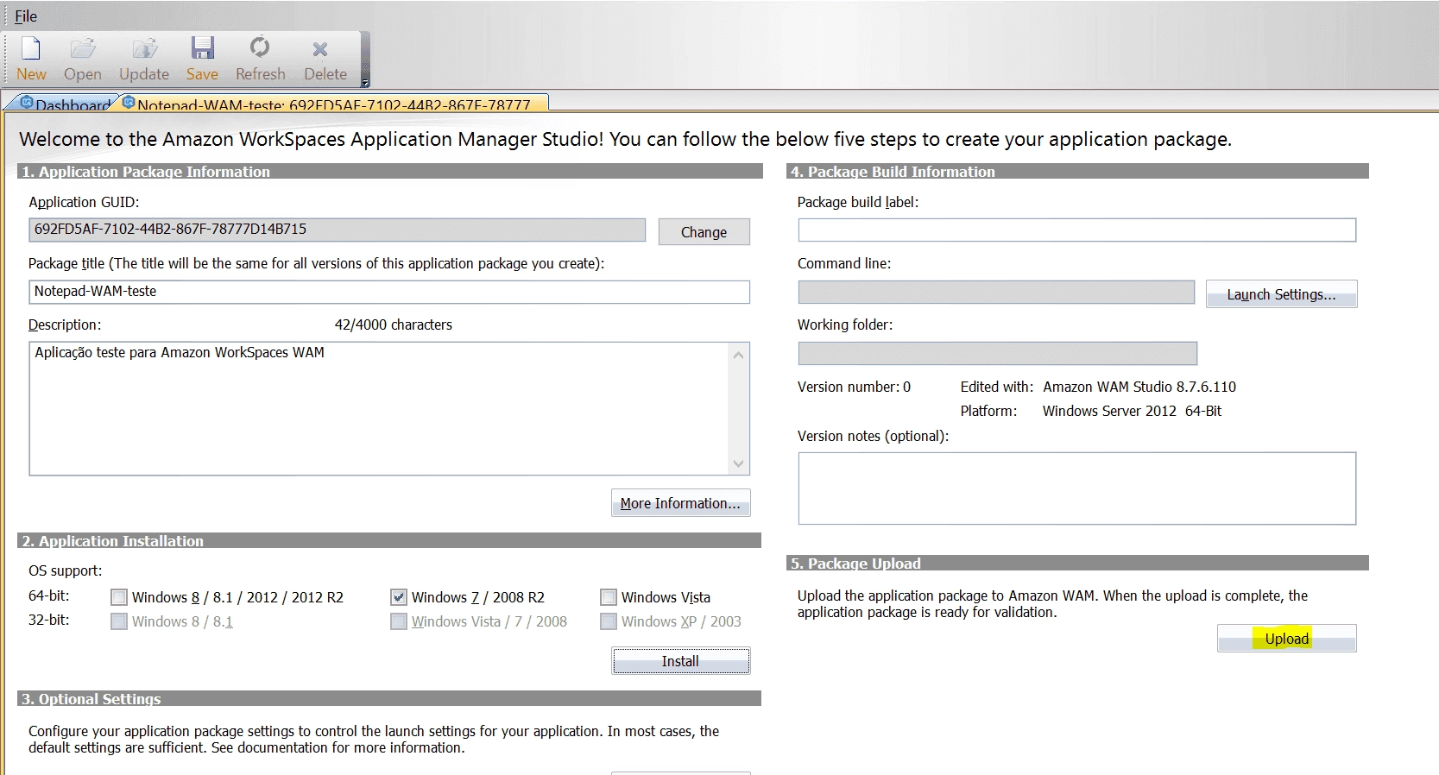The width and height of the screenshot is (1439, 775).
Task: Toggle 32-bit Windows Vista / 7 / 2008 checkbox
Action: [x=399, y=621]
